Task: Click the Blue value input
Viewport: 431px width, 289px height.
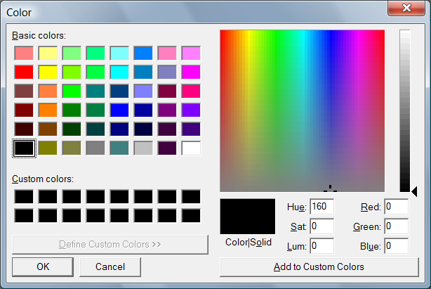Action: [396, 246]
